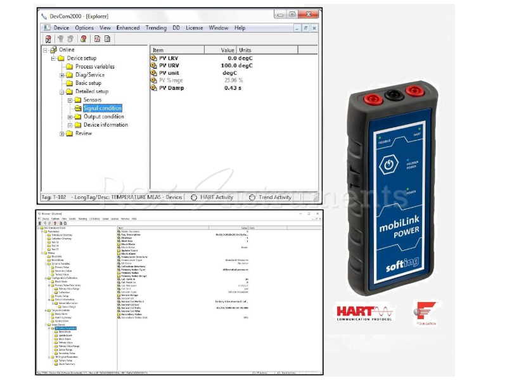
Task: Click the red toolbar icon in lower Browser window
Action: pos(55,223)
